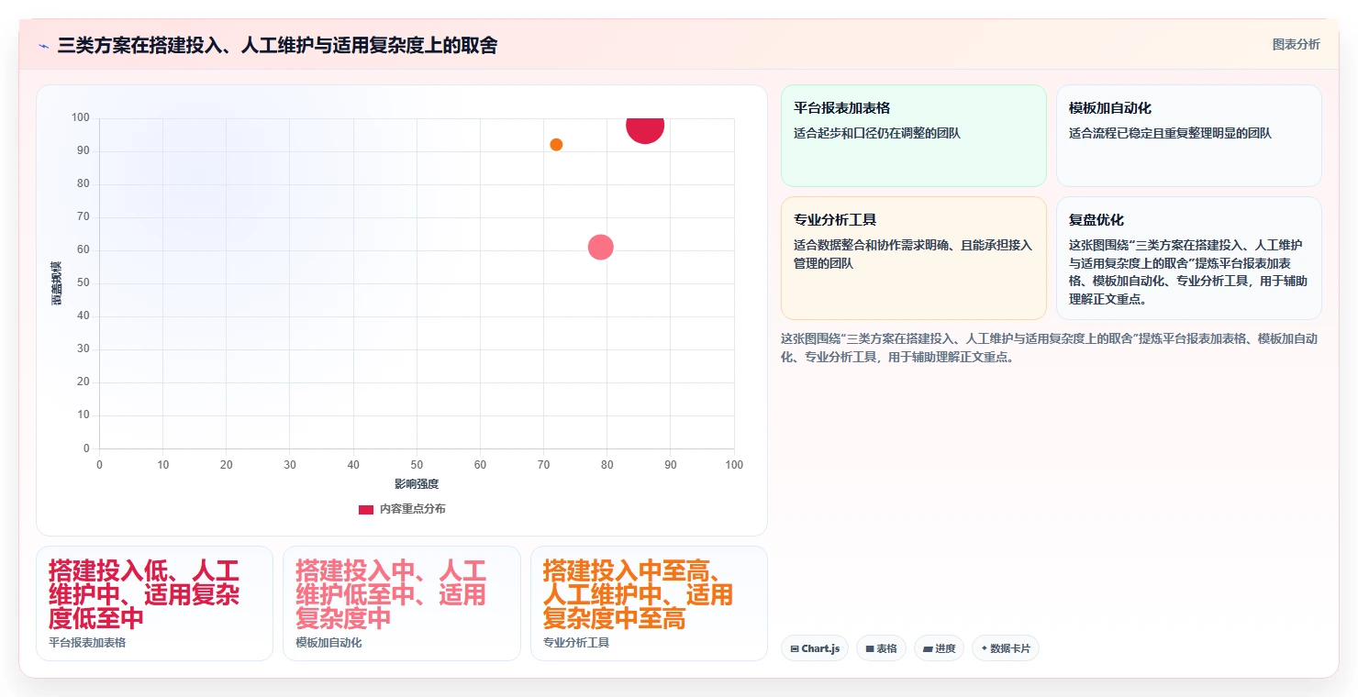Open the 复盘优化 card
1358x697 pixels.
click(1189, 258)
